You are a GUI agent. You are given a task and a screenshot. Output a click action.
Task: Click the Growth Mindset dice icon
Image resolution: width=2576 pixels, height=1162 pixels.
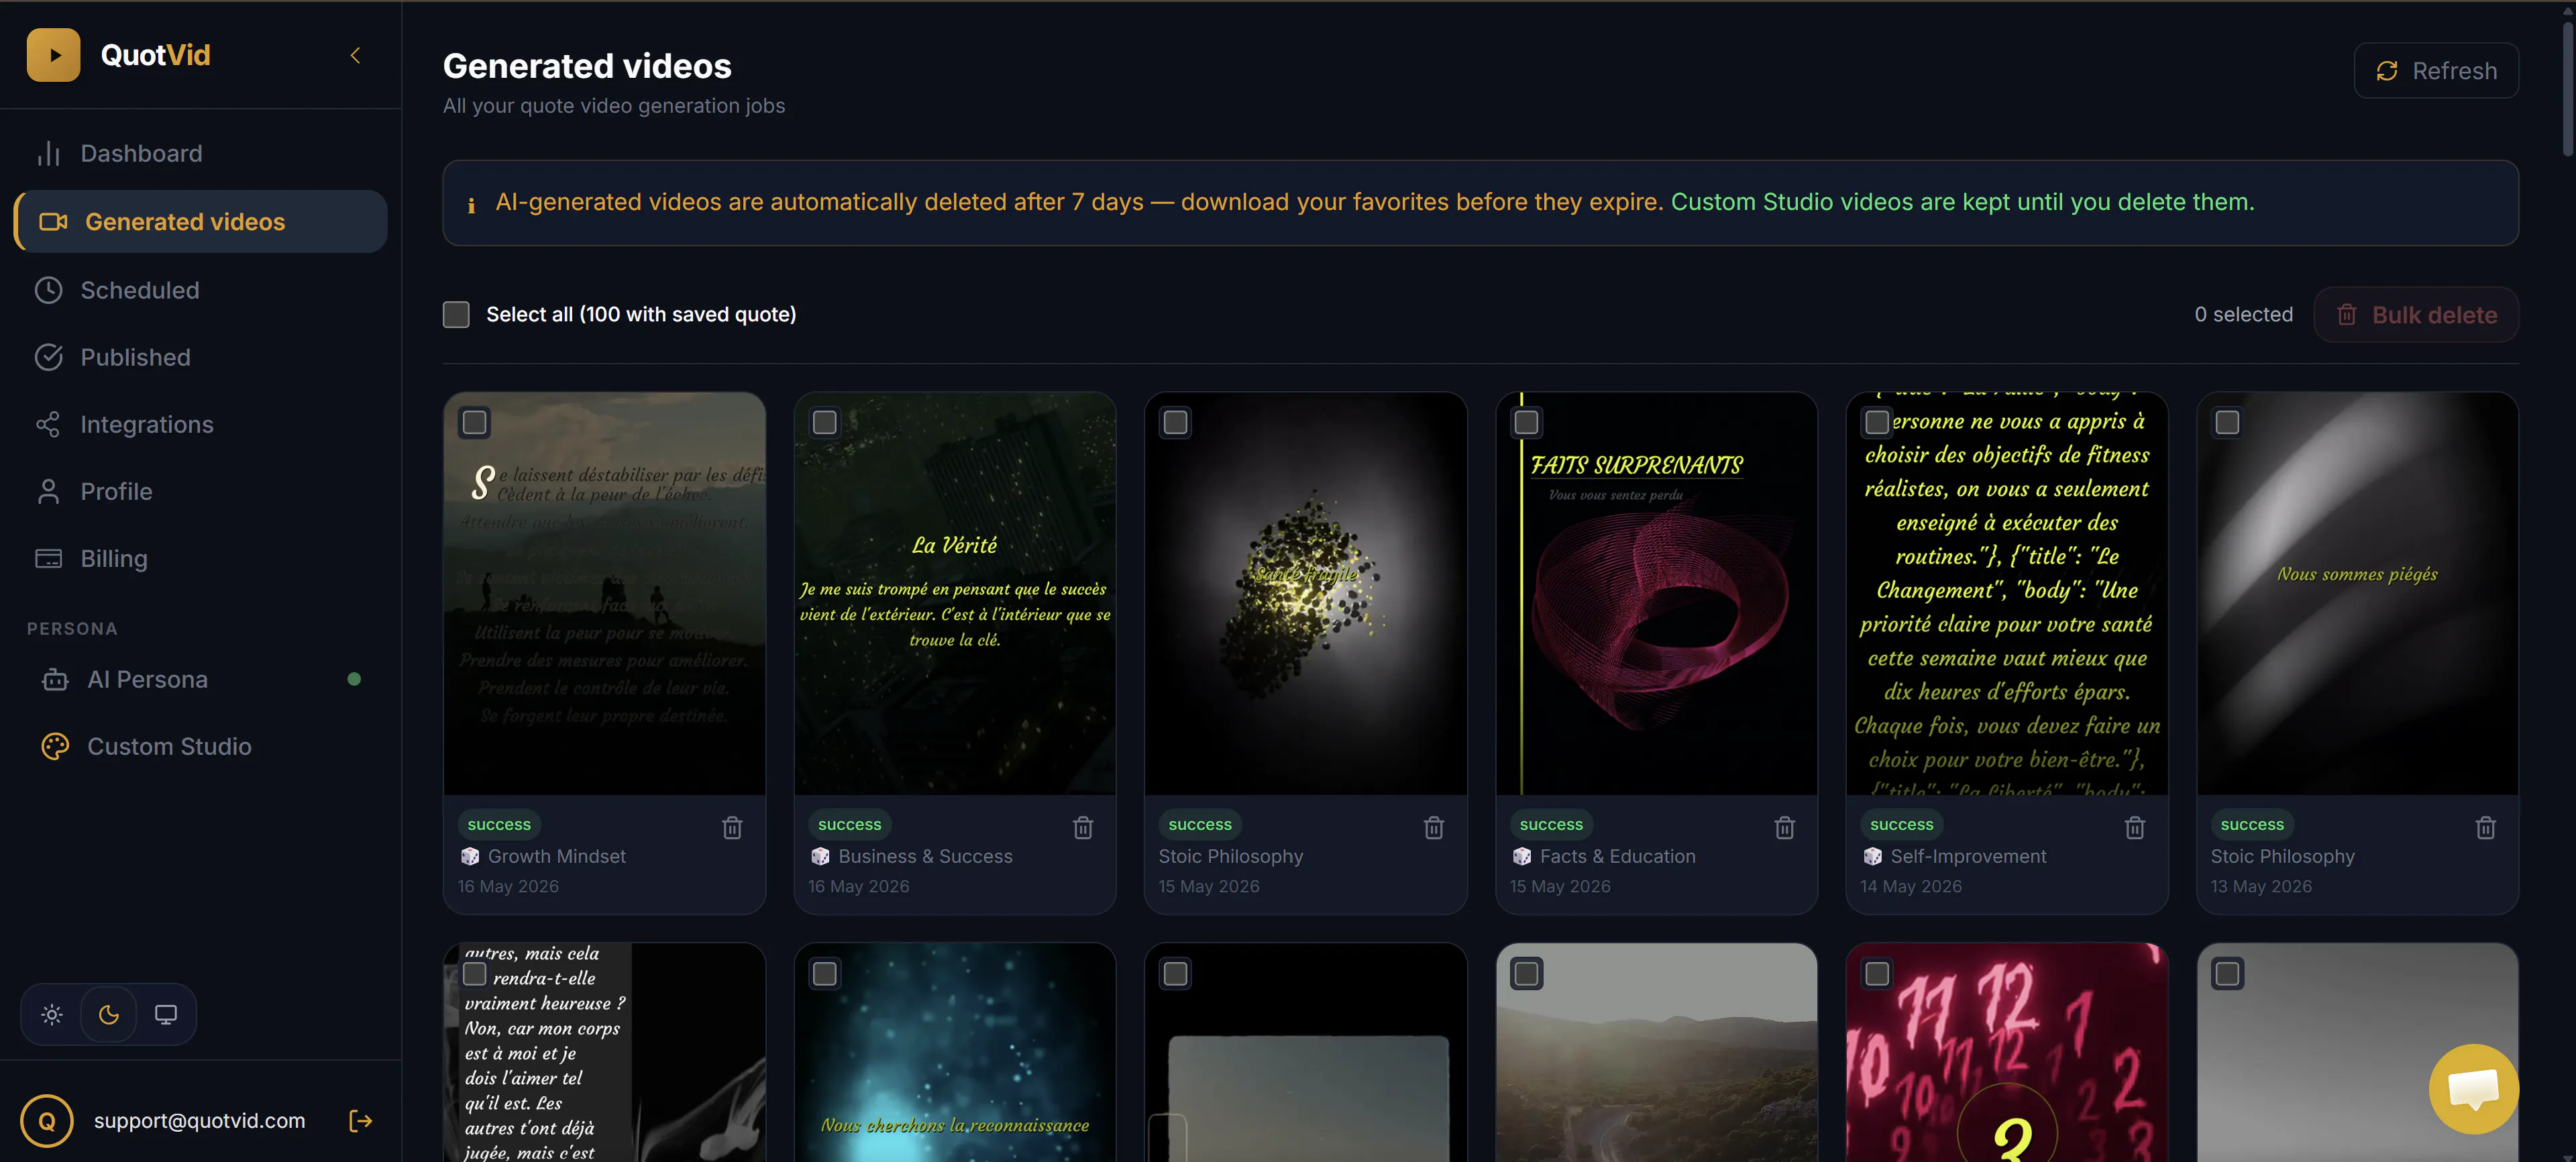click(x=470, y=856)
